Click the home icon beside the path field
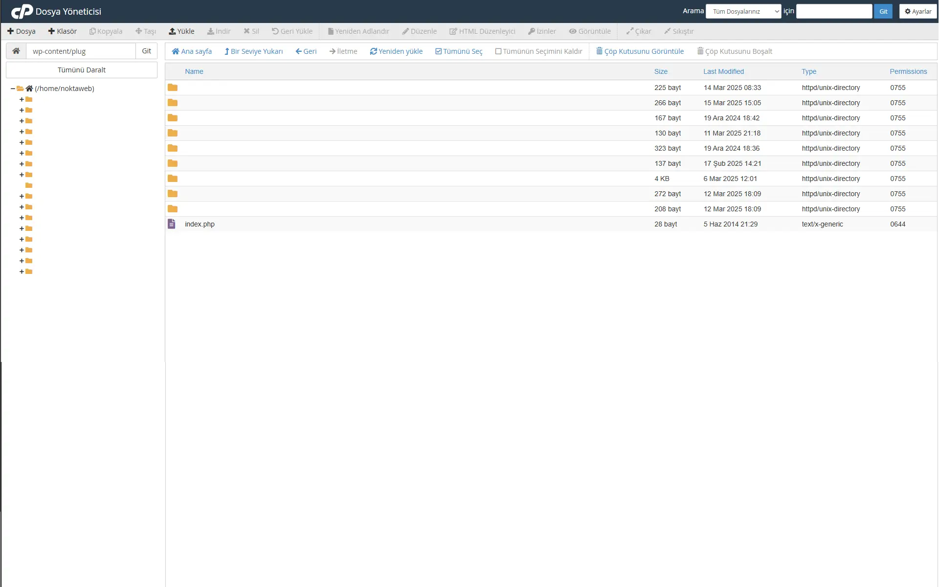 [16, 51]
